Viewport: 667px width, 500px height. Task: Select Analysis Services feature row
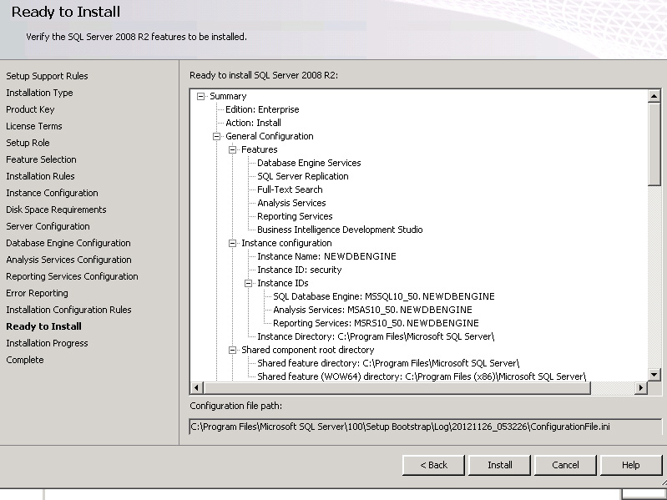tap(291, 203)
